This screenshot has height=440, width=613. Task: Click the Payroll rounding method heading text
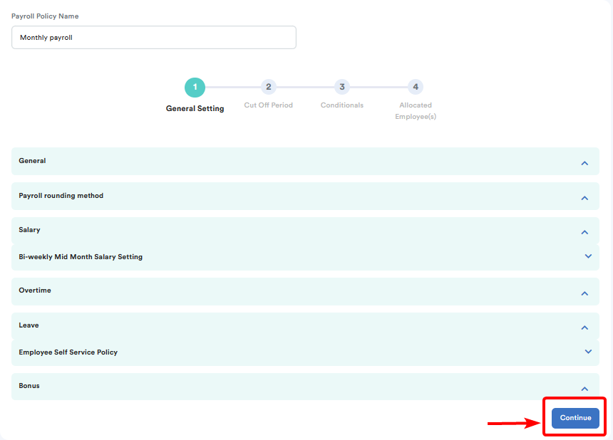coord(61,196)
